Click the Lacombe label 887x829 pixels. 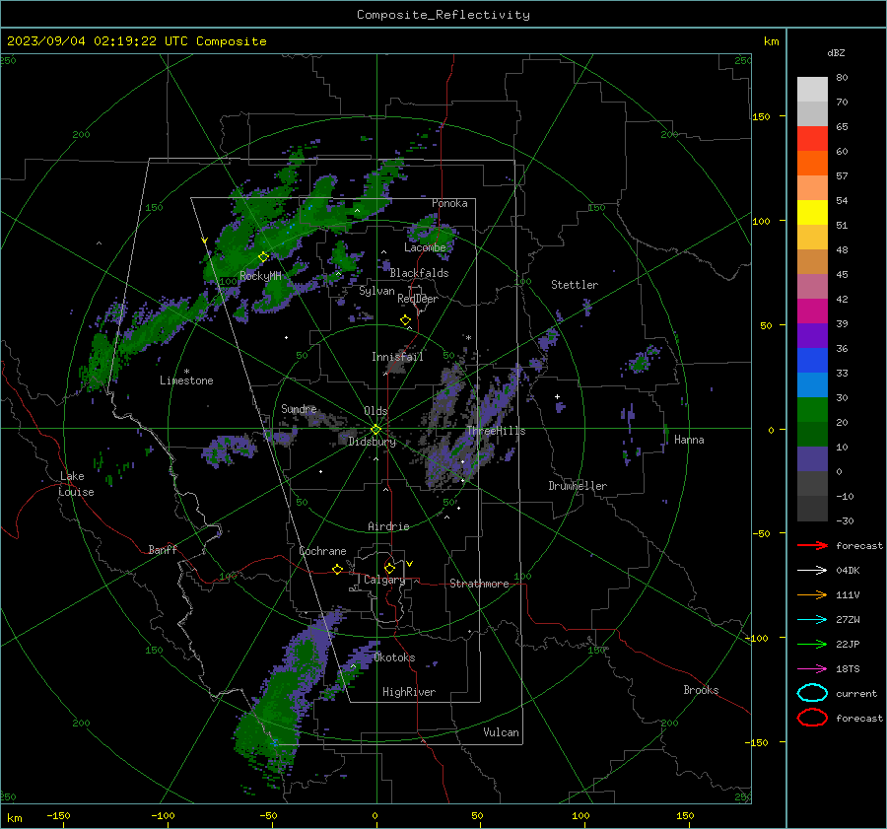point(425,247)
